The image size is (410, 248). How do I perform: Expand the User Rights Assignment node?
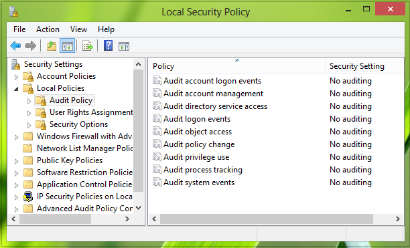[29, 113]
